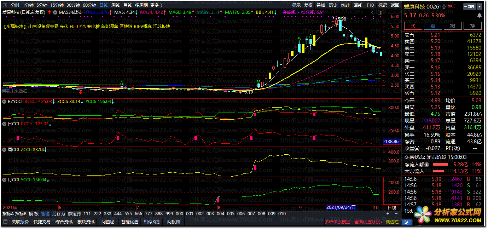This screenshot has height=229, width=488.
Task: Open the 综合资讯 tab
Action: pyautogui.click(x=64, y=222)
